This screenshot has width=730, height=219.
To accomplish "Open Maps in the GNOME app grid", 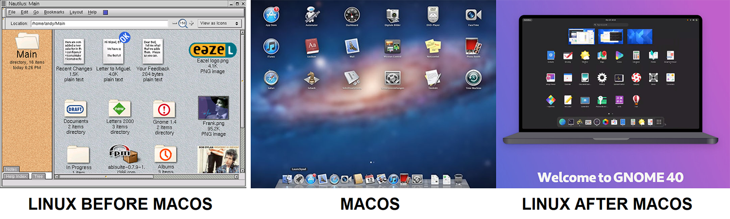I will 602,55.
